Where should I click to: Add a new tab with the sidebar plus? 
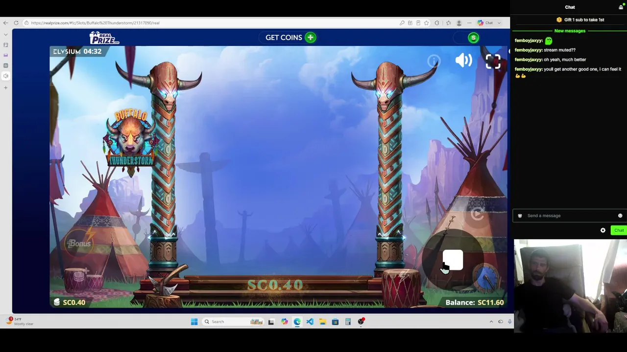pyautogui.click(x=5, y=88)
